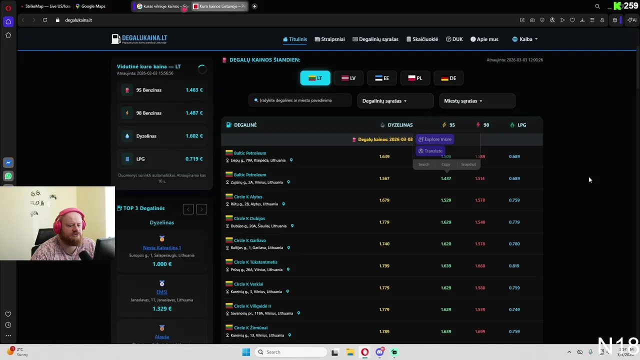Expand the Degalinių sąrašas dropdown filter
640x360 pixels.
point(395,101)
